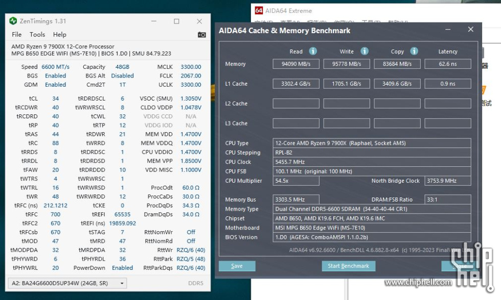Screen dimensions: 501x300
Task: Click the RttPark value RZQ/5 (48)
Action: coord(191,259)
